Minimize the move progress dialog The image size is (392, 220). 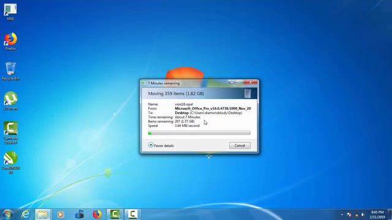click(x=232, y=82)
